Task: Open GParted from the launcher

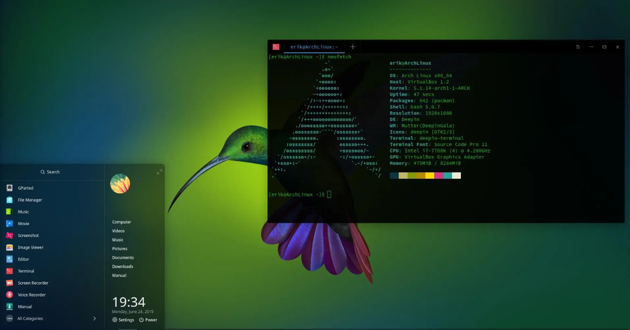Action: pyautogui.click(x=9, y=188)
